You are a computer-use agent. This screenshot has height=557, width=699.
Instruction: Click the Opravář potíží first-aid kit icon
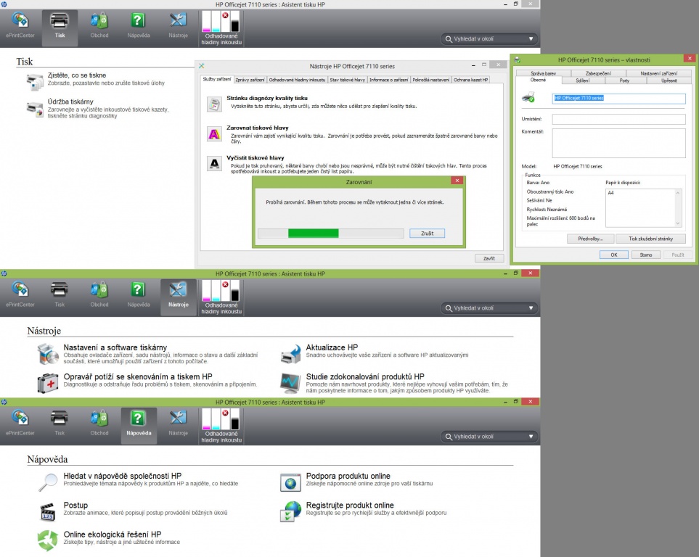pyautogui.click(x=48, y=383)
